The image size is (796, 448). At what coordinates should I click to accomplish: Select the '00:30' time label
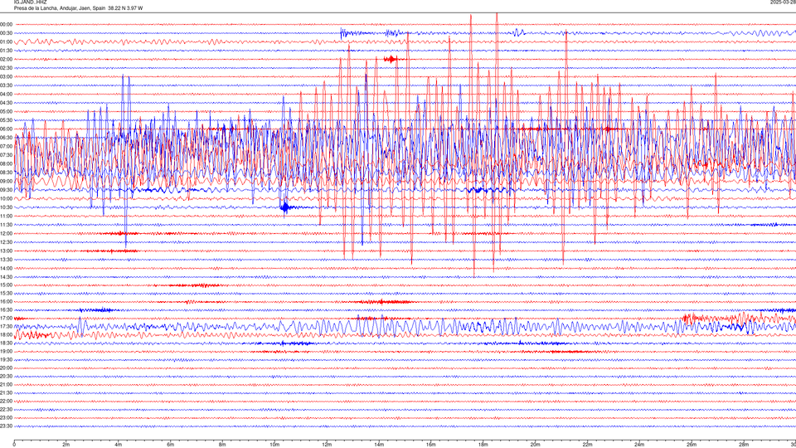tap(6, 33)
